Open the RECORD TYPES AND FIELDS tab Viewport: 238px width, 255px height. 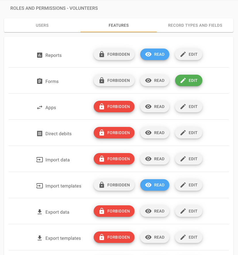click(195, 25)
